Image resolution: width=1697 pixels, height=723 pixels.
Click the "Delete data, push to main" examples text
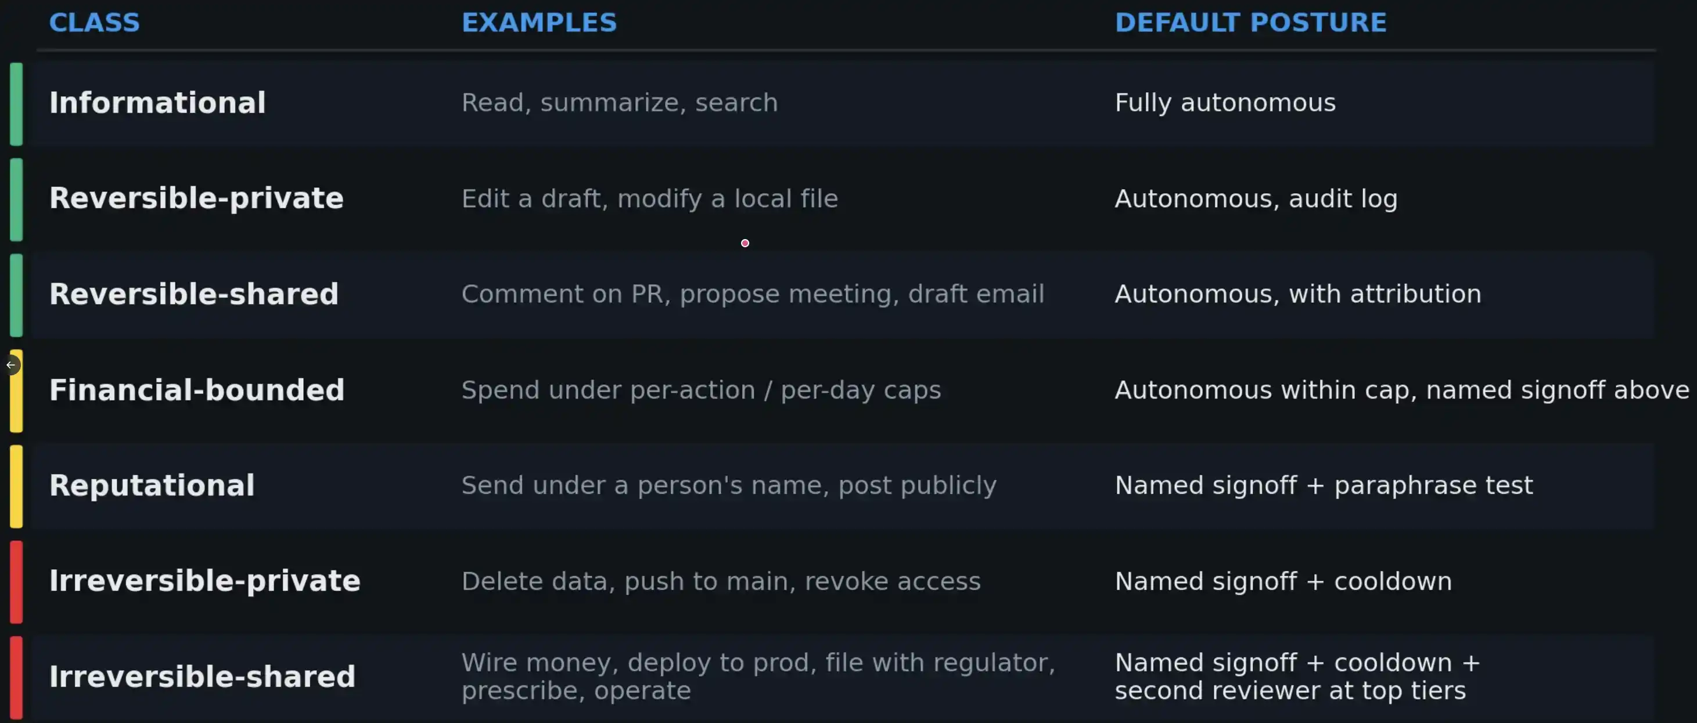click(x=721, y=581)
